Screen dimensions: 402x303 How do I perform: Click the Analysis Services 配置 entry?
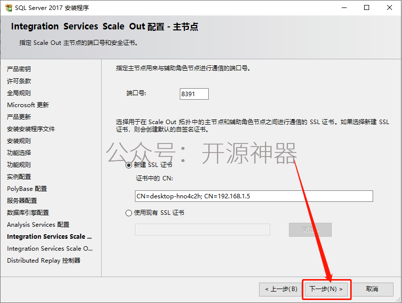tap(38, 225)
